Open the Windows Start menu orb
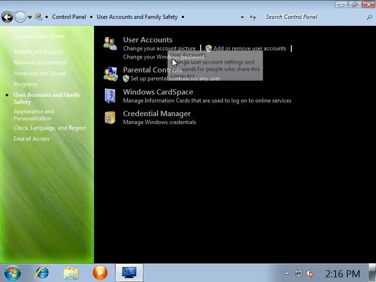 pos(12,273)
